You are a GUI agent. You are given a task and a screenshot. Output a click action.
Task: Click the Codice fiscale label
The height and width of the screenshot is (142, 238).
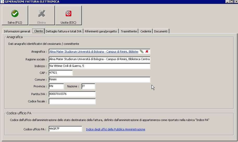[37, 101]
